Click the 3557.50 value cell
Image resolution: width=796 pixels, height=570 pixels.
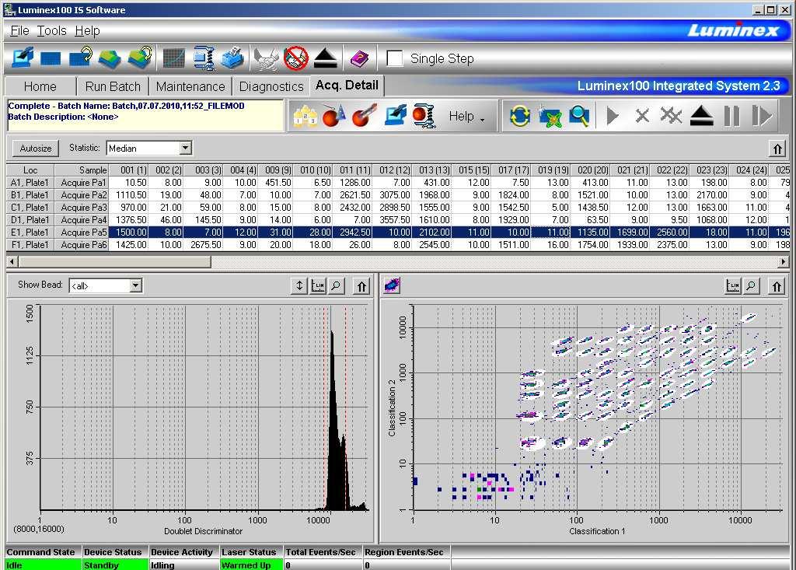(x=392, y=220)
